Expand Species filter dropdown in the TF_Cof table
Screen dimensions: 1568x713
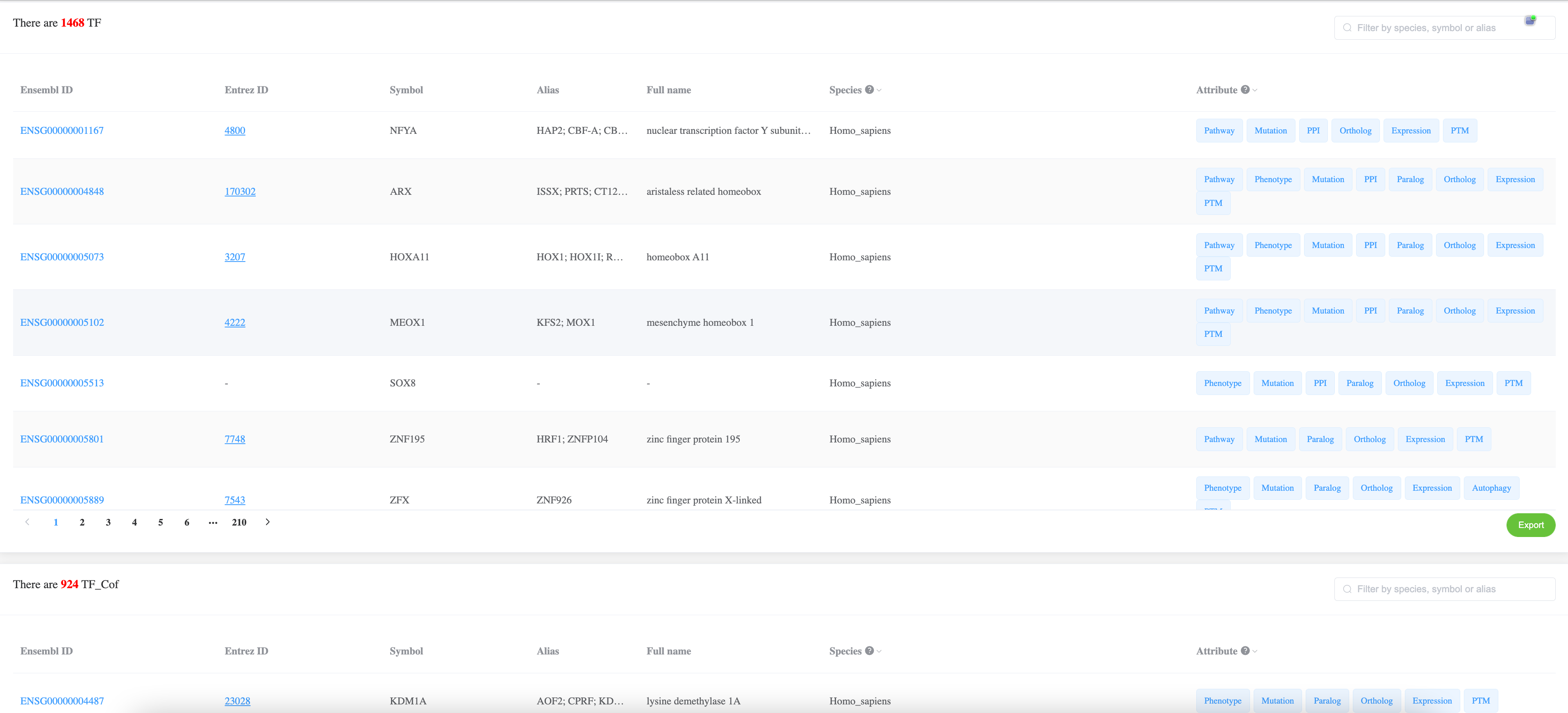coord(879,651)
